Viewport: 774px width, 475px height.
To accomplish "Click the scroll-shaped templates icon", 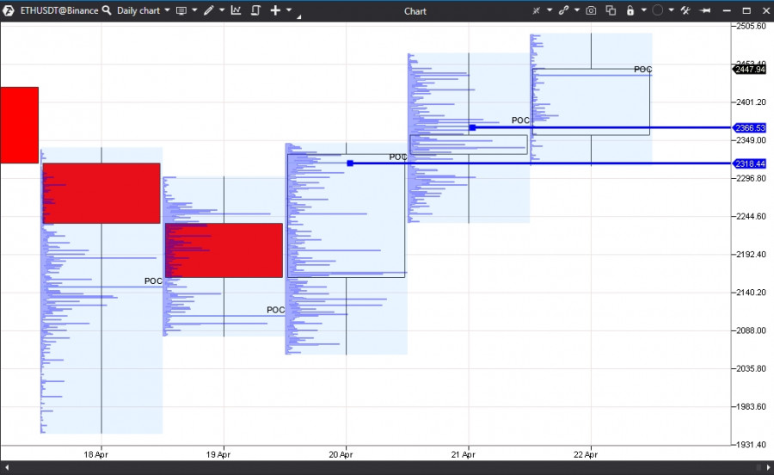I will 255,10.
